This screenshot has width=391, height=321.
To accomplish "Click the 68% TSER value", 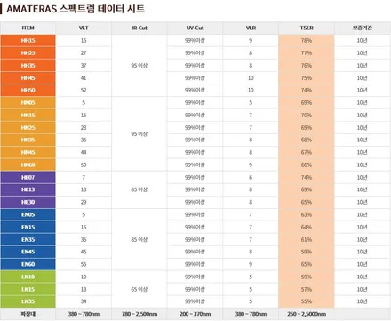I will (307, 140).
